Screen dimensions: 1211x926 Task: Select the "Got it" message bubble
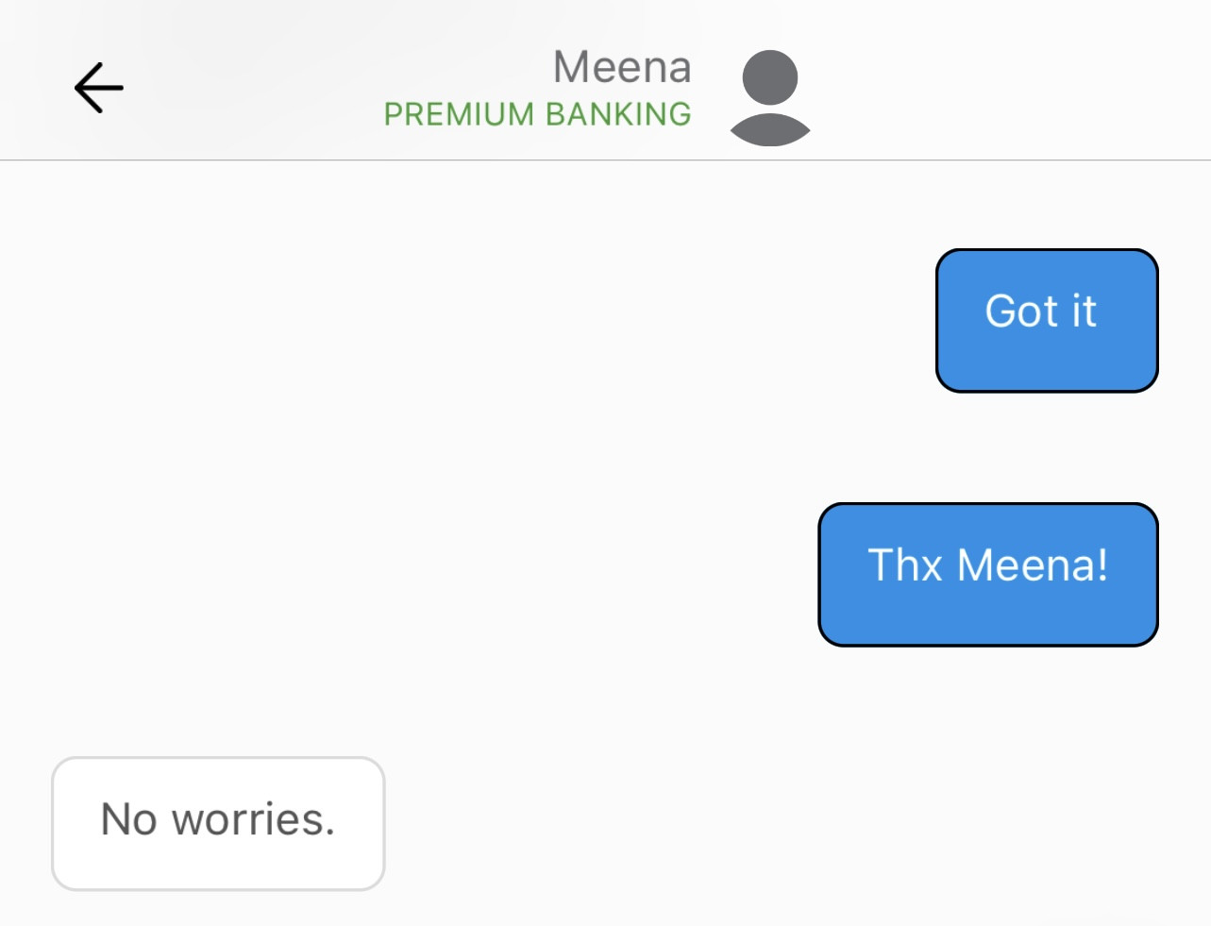(1047, 320)
